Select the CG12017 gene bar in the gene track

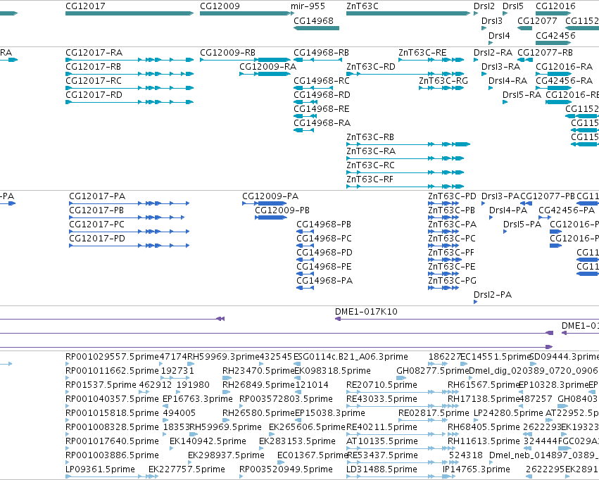130,13
